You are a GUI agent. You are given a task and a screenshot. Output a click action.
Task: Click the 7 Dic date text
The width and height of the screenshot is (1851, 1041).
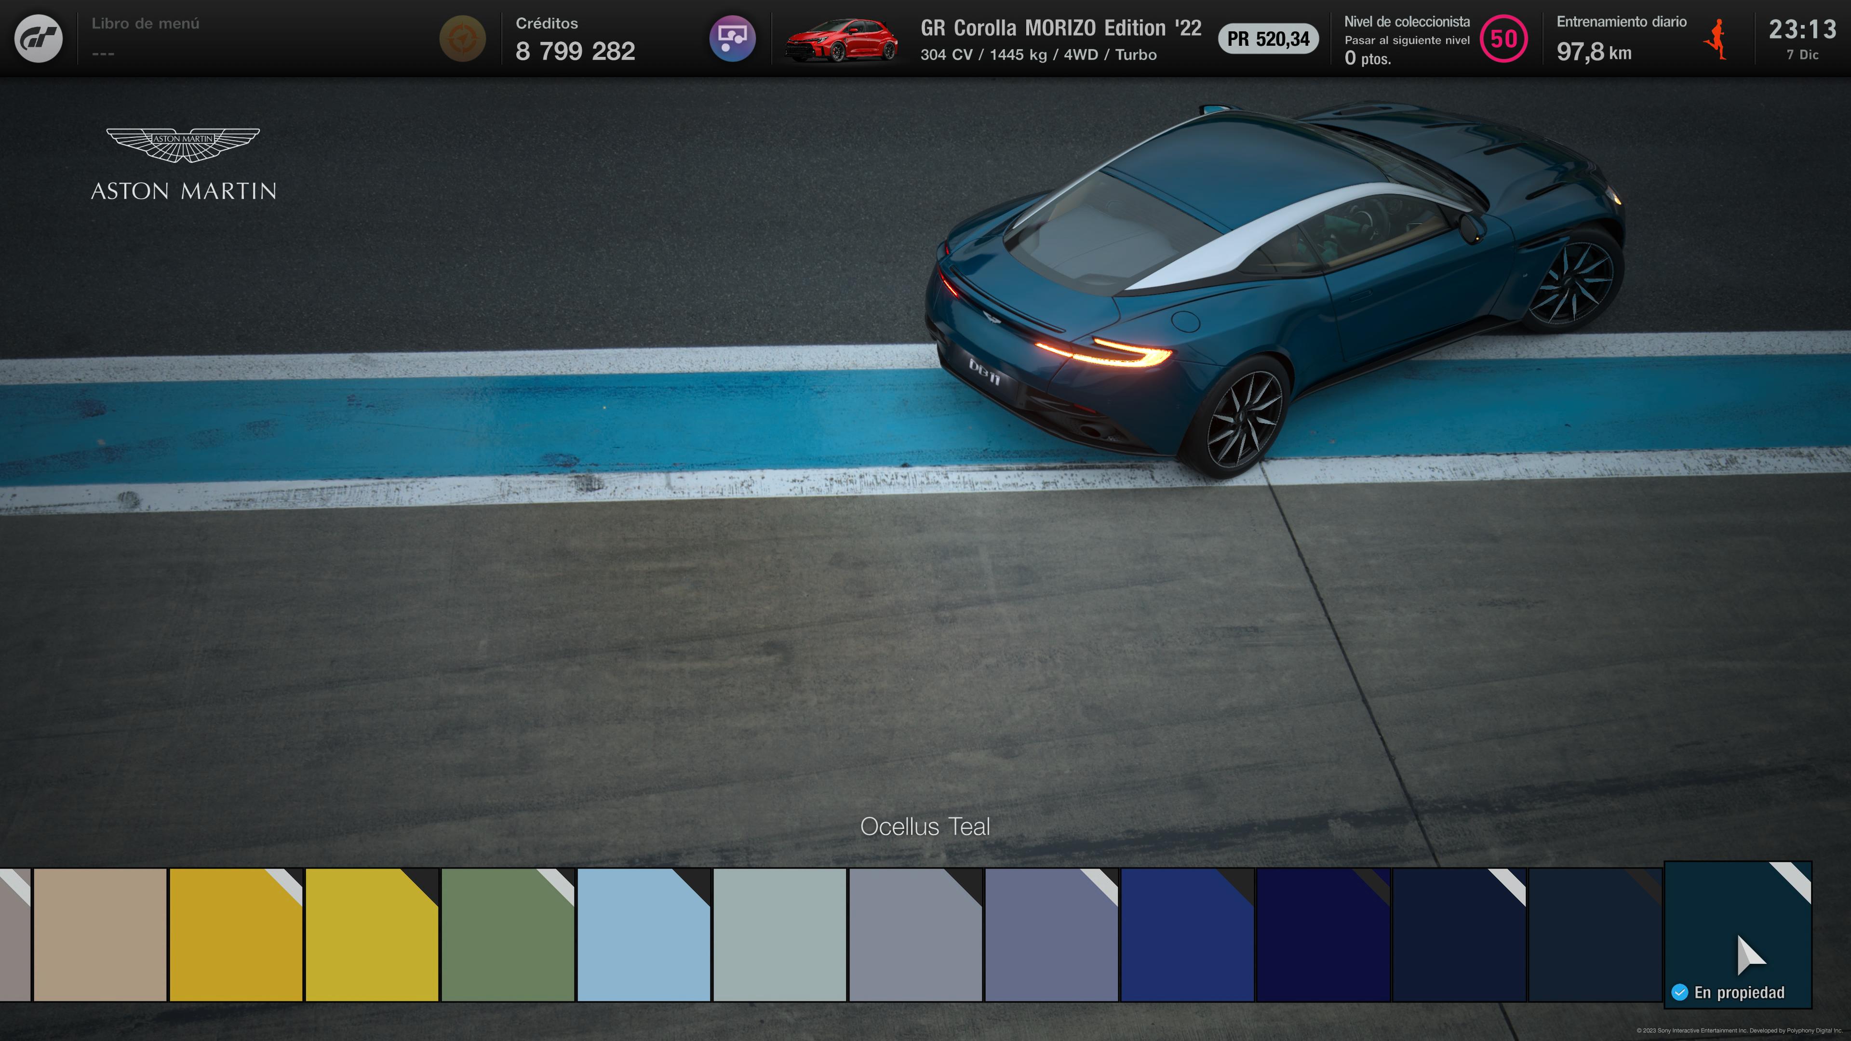pyautogui.click(x=1802, y=54)
